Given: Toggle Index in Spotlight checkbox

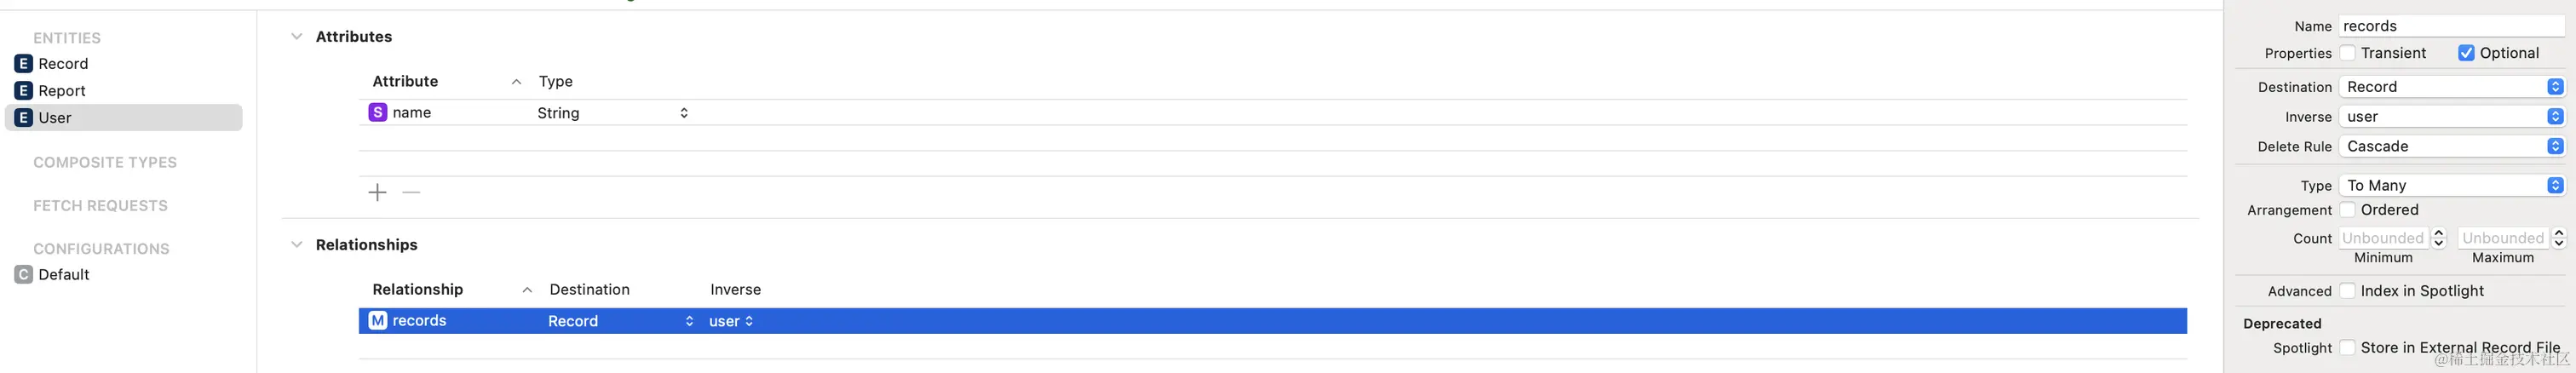Looking at the screenshot, I should pyautogui.click(x=2347, y=291).
